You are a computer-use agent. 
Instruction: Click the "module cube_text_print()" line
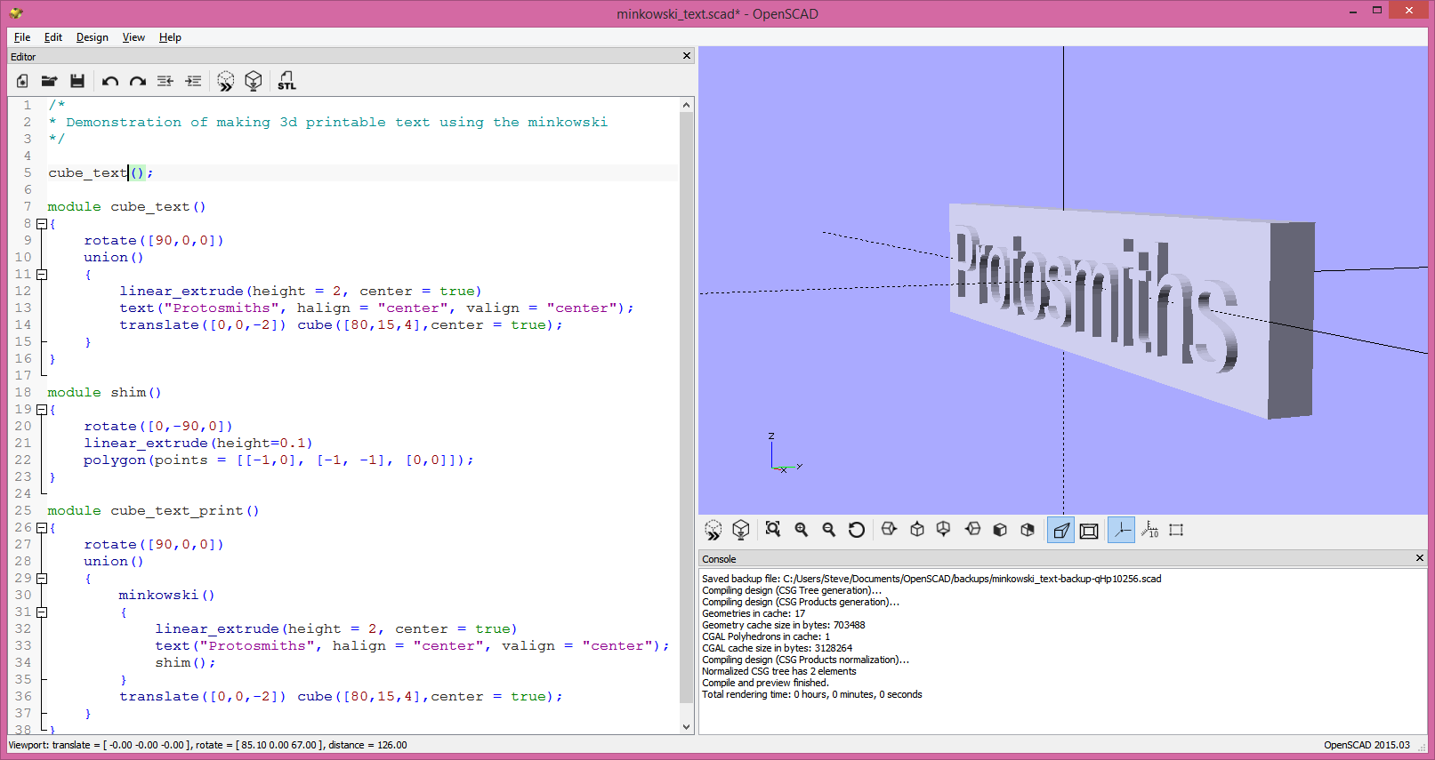coord(153,510)
